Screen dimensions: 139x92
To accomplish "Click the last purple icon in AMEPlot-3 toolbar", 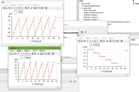I will coord(122,41).
